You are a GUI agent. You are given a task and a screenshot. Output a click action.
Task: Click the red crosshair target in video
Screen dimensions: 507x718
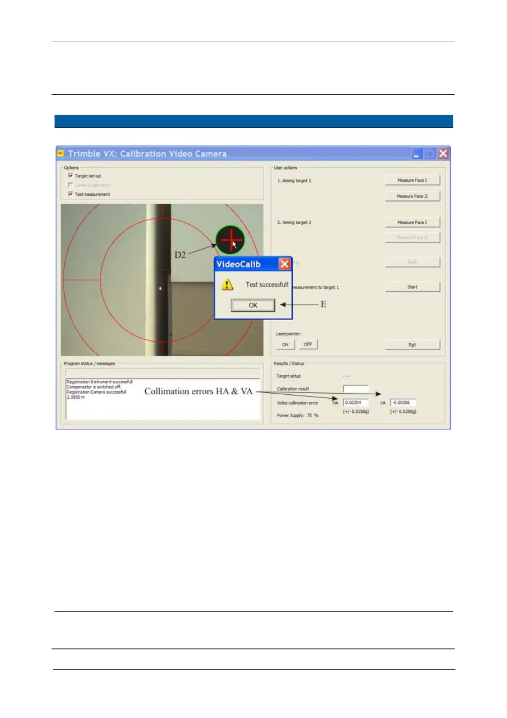(230, 240)
